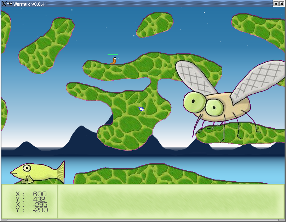Click the Y value -290 in the coordinates panel

click(x=40, y=210)
